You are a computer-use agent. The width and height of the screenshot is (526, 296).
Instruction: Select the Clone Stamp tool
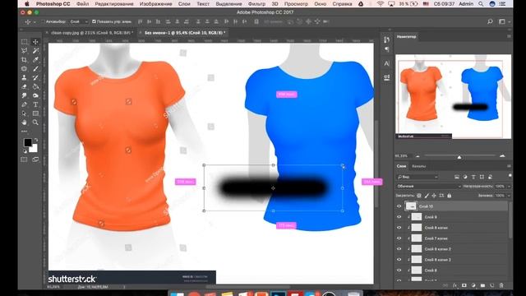[24, 78]
